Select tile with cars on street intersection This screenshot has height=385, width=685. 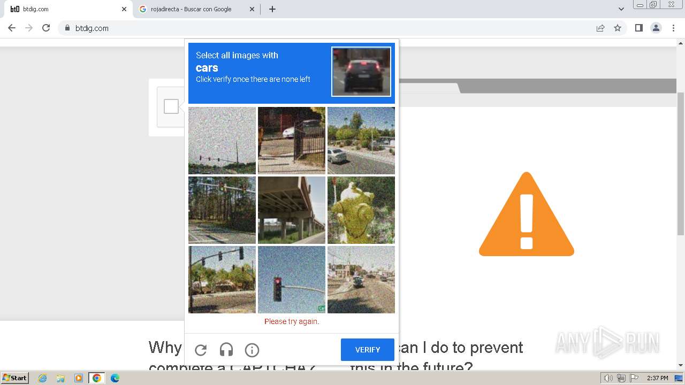tap(361, 280)
